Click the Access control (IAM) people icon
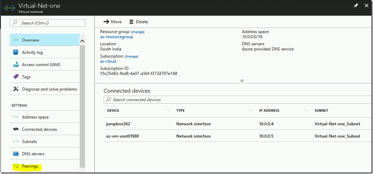373x174 pixels. (x=16, y=64)
